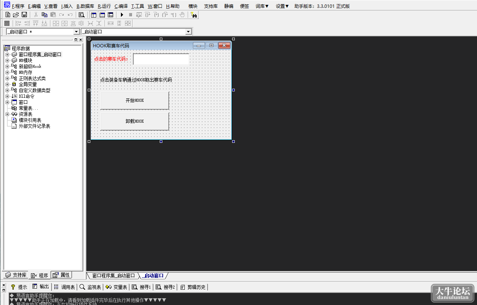Screen dimensions: 477x305
Task: Switch to the 支持库 panel tab
Action: point(16,275)
